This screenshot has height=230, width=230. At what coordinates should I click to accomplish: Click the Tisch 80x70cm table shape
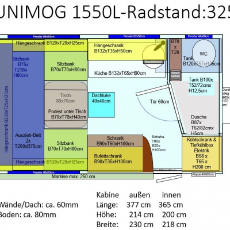(66, 105)
